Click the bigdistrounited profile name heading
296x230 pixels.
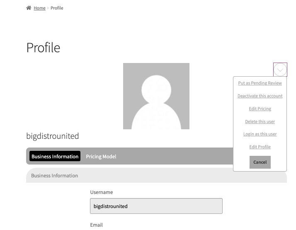click(53, 136)
